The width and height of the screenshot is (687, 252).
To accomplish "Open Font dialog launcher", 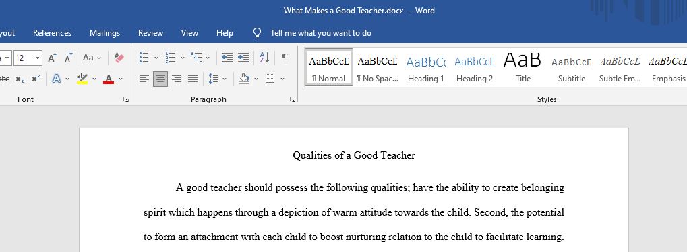I will pyautogui.click(x=126, y=99).
